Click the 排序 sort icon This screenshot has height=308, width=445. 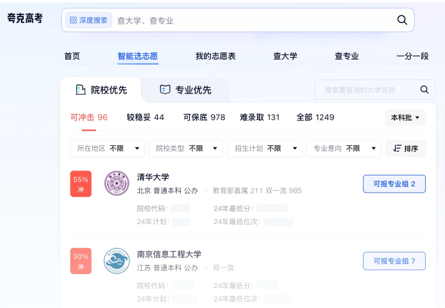coord(397,148)
